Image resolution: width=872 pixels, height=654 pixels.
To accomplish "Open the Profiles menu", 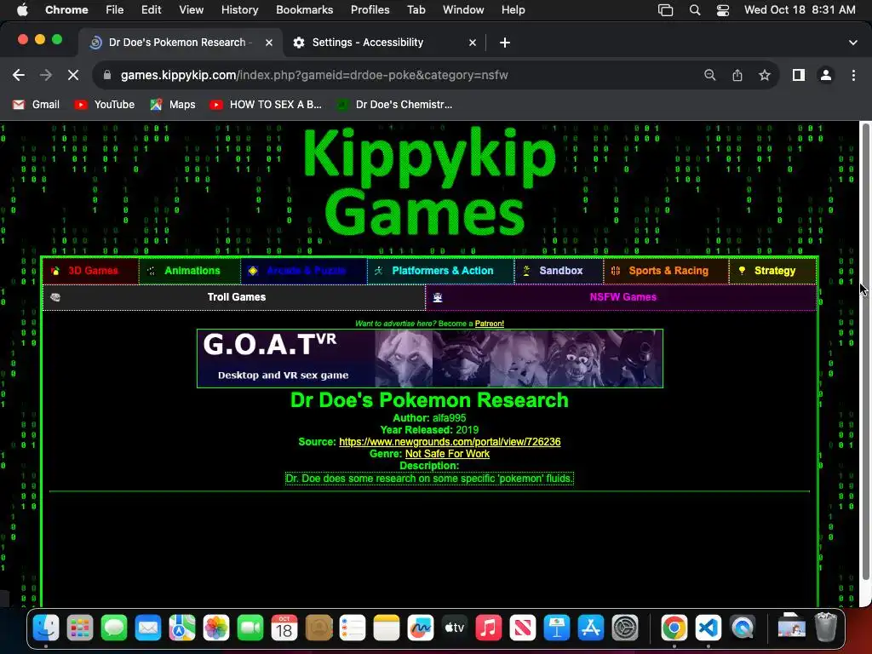I will point(370,10).
